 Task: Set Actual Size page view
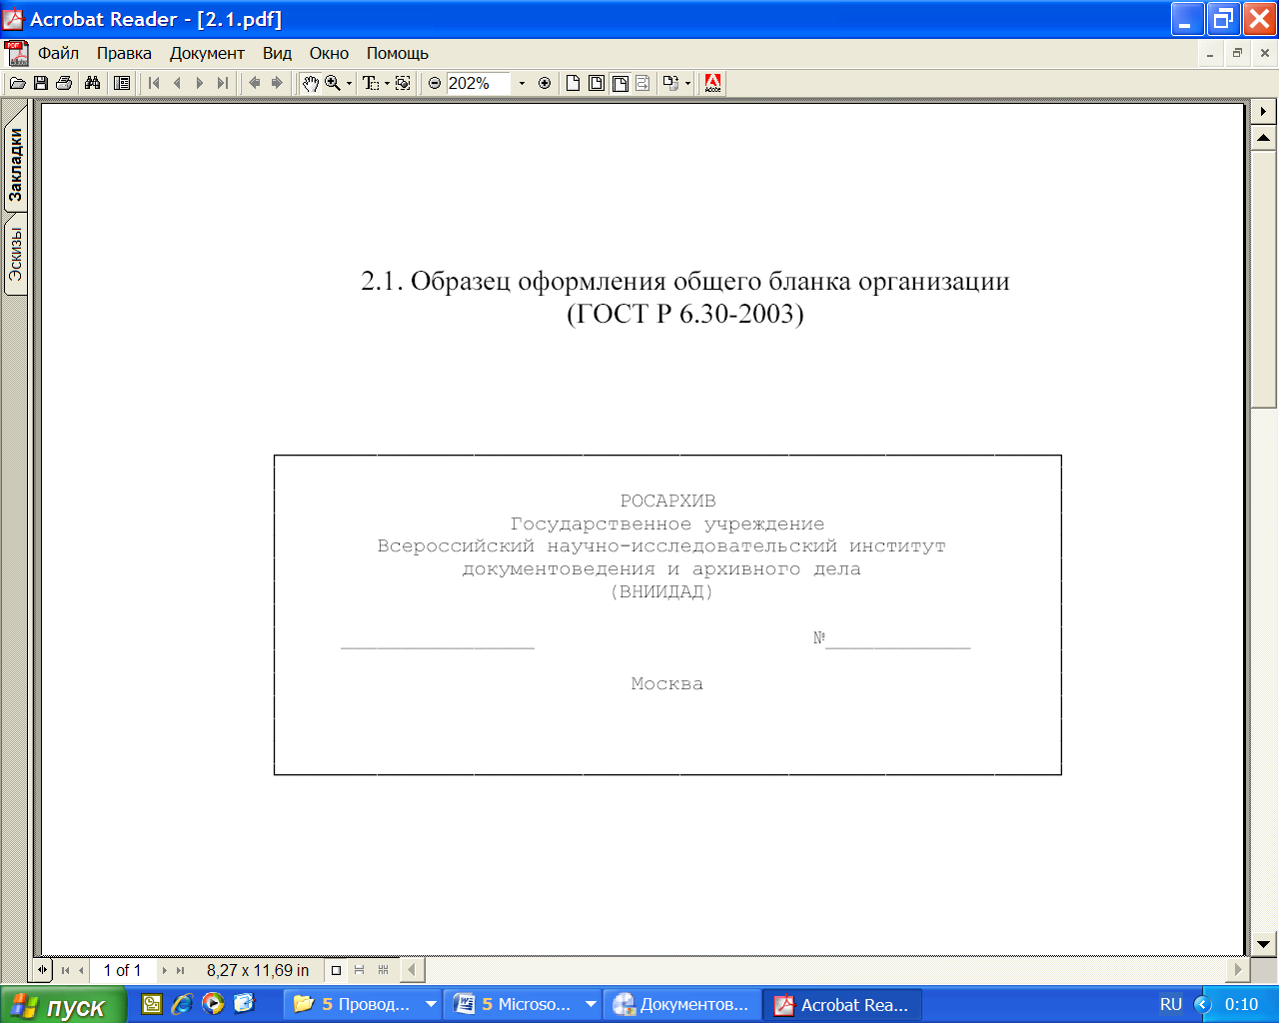click(573, 83)
